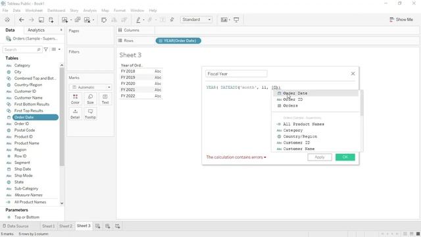Click the Tableau start page logo icon
Image resolution: width=421 pixels, height=237 pixels.
coord(7,20)
